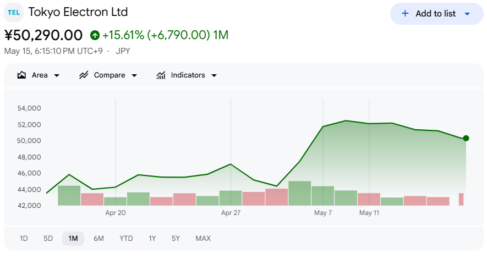The image size is (487, 259).
Task: Click the Tokyo Electron Ltd title
Action: [x=78, y=12]
